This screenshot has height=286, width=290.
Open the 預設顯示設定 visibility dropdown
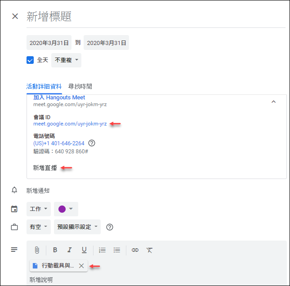click(x=77, y=227)
